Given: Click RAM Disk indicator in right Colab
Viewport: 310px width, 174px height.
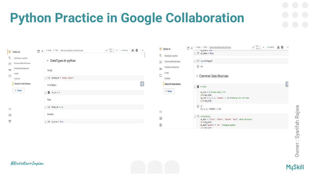Looking at the screenshot, I should (258, 47).
